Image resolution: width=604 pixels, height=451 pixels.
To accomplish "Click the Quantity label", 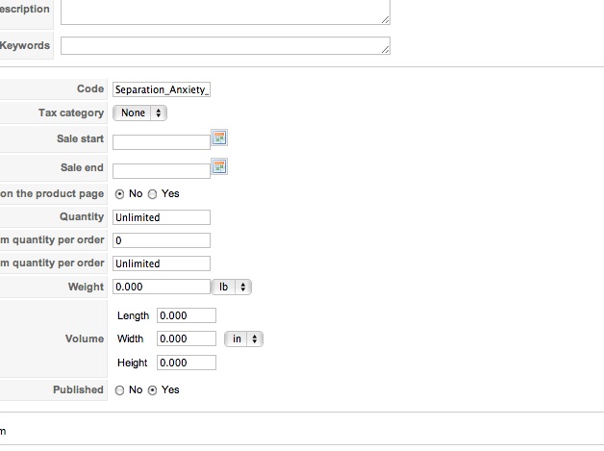I will pyautogui.click(x=82, y=216).
